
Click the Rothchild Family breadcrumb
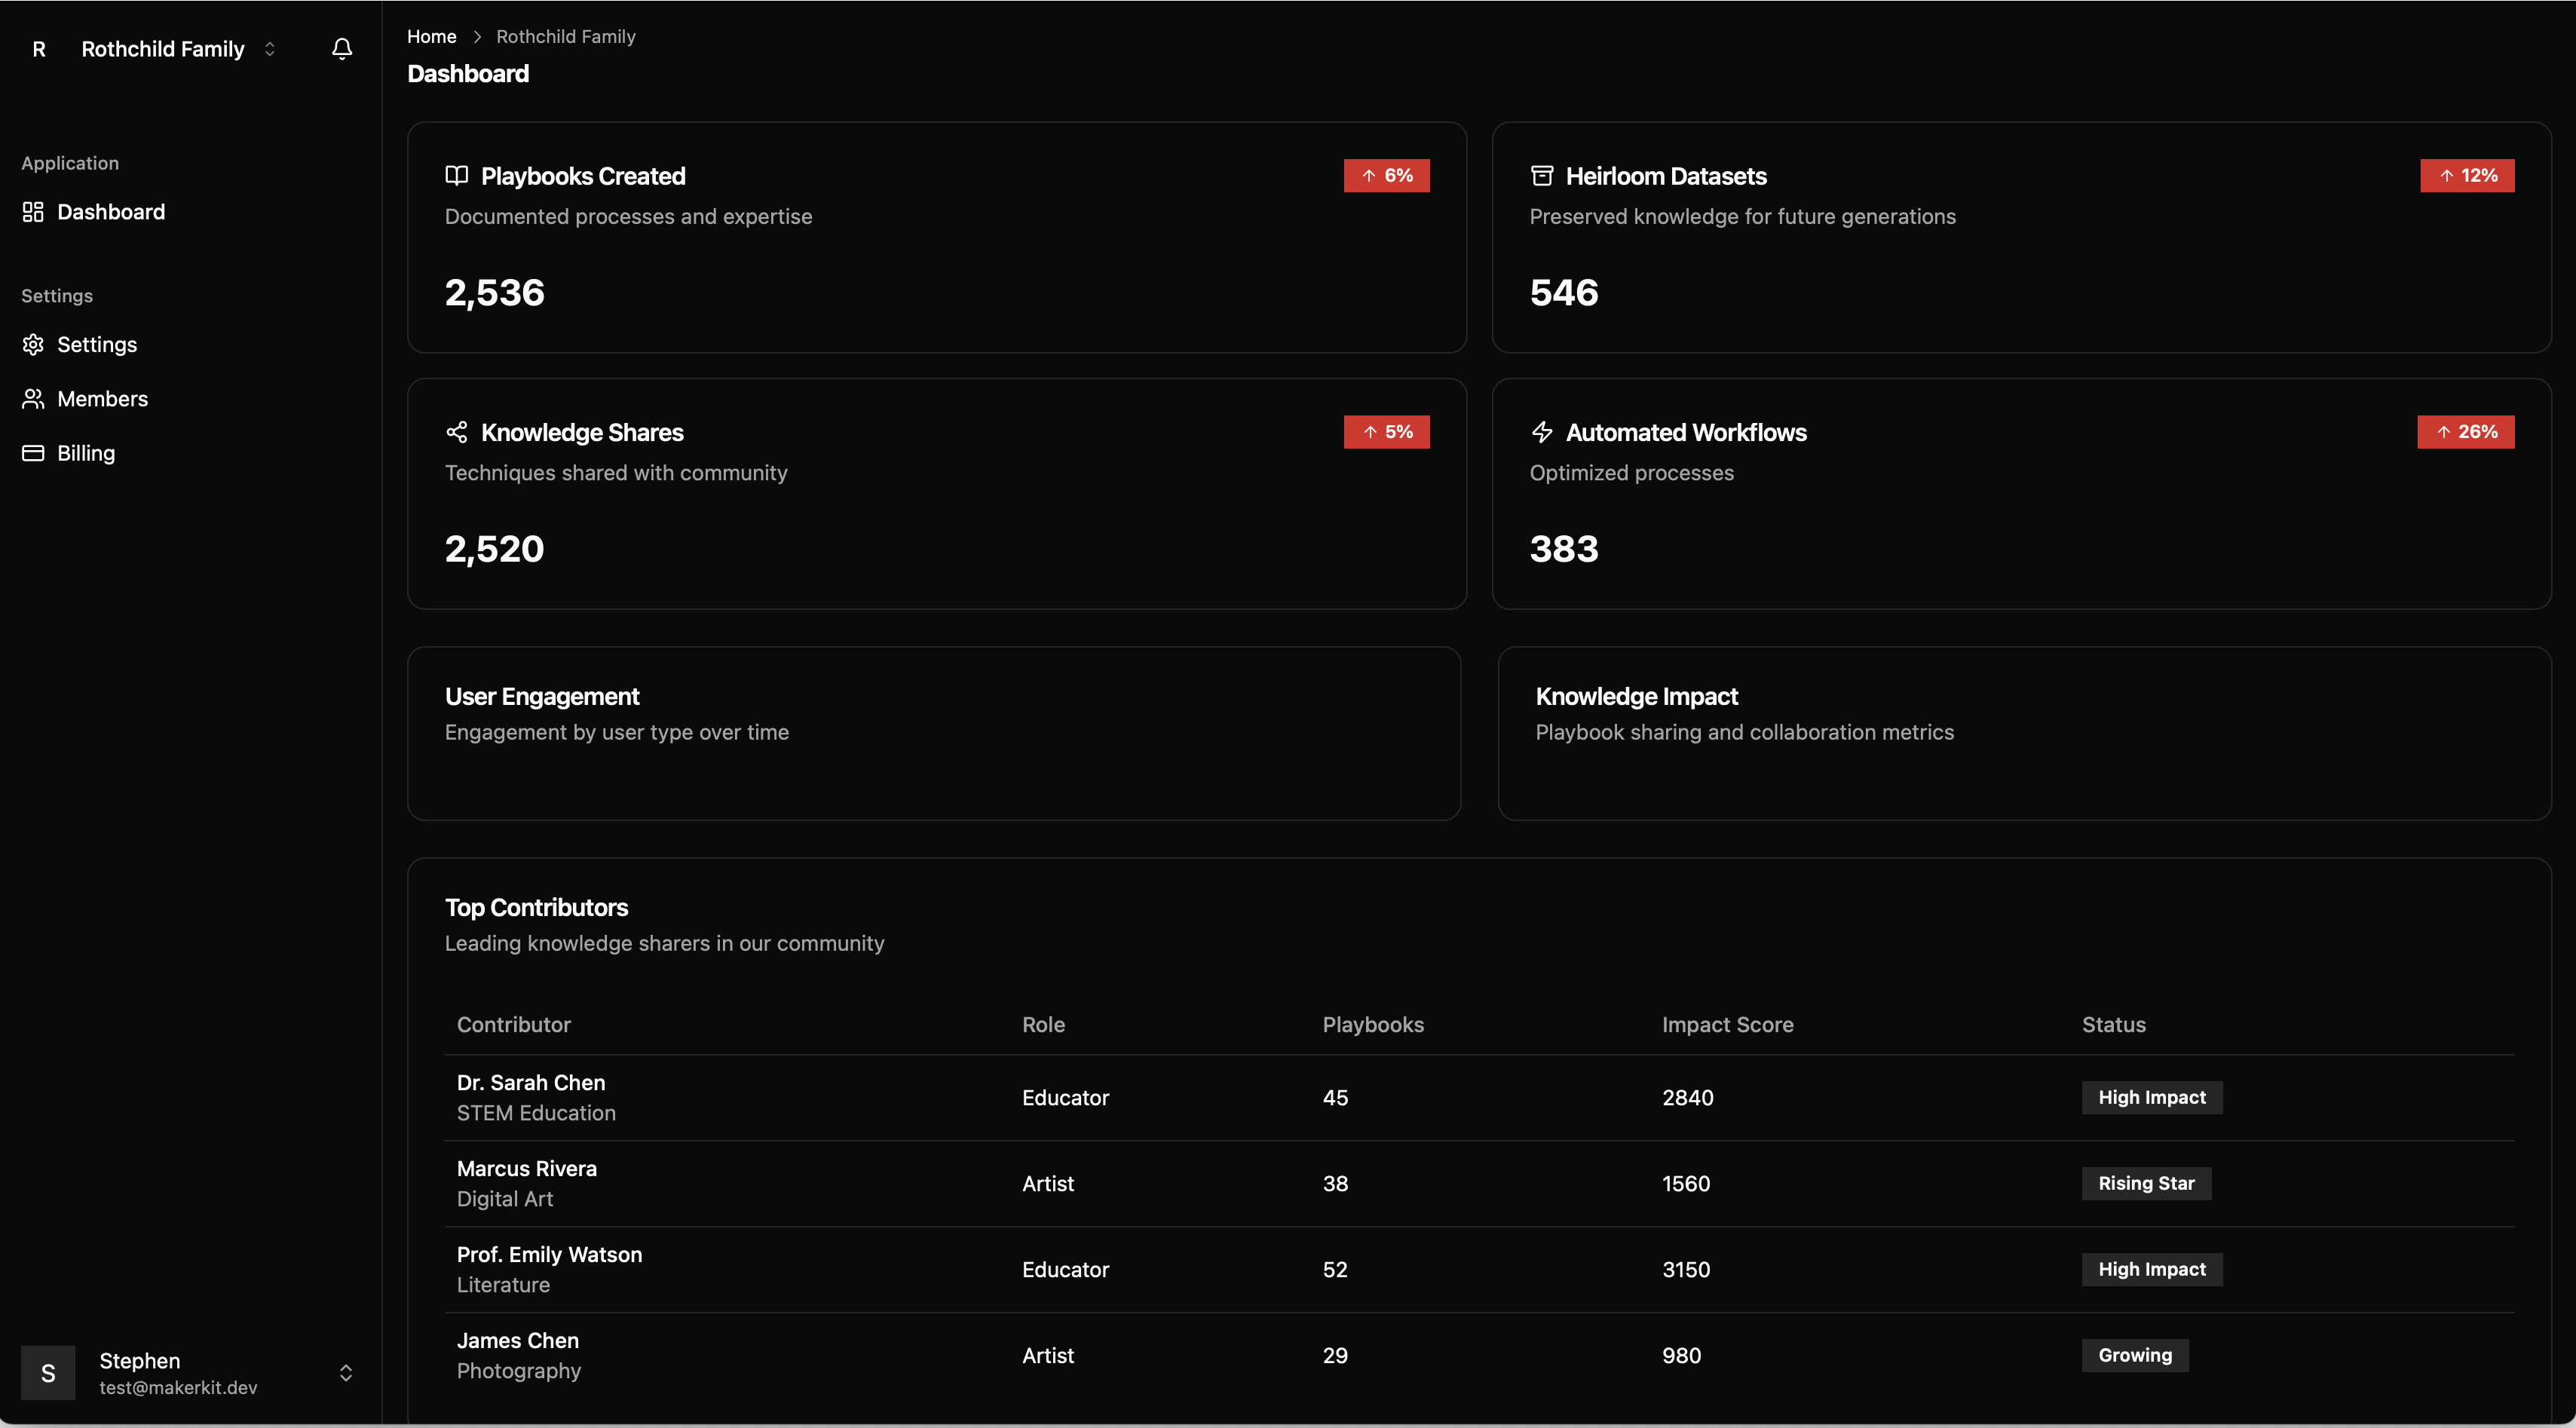[565, 37]
